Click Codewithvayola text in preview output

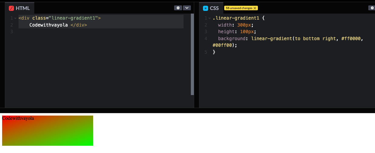(x=18, y=118)
